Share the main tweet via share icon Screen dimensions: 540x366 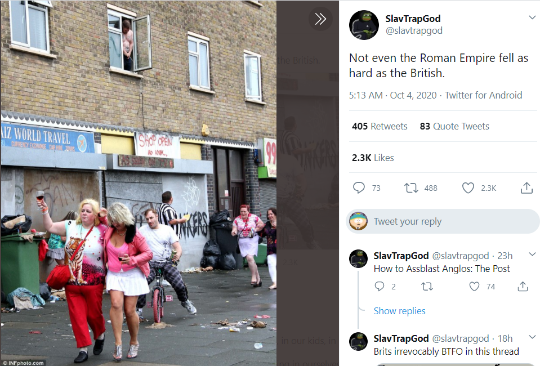click(x=526, y=188)
